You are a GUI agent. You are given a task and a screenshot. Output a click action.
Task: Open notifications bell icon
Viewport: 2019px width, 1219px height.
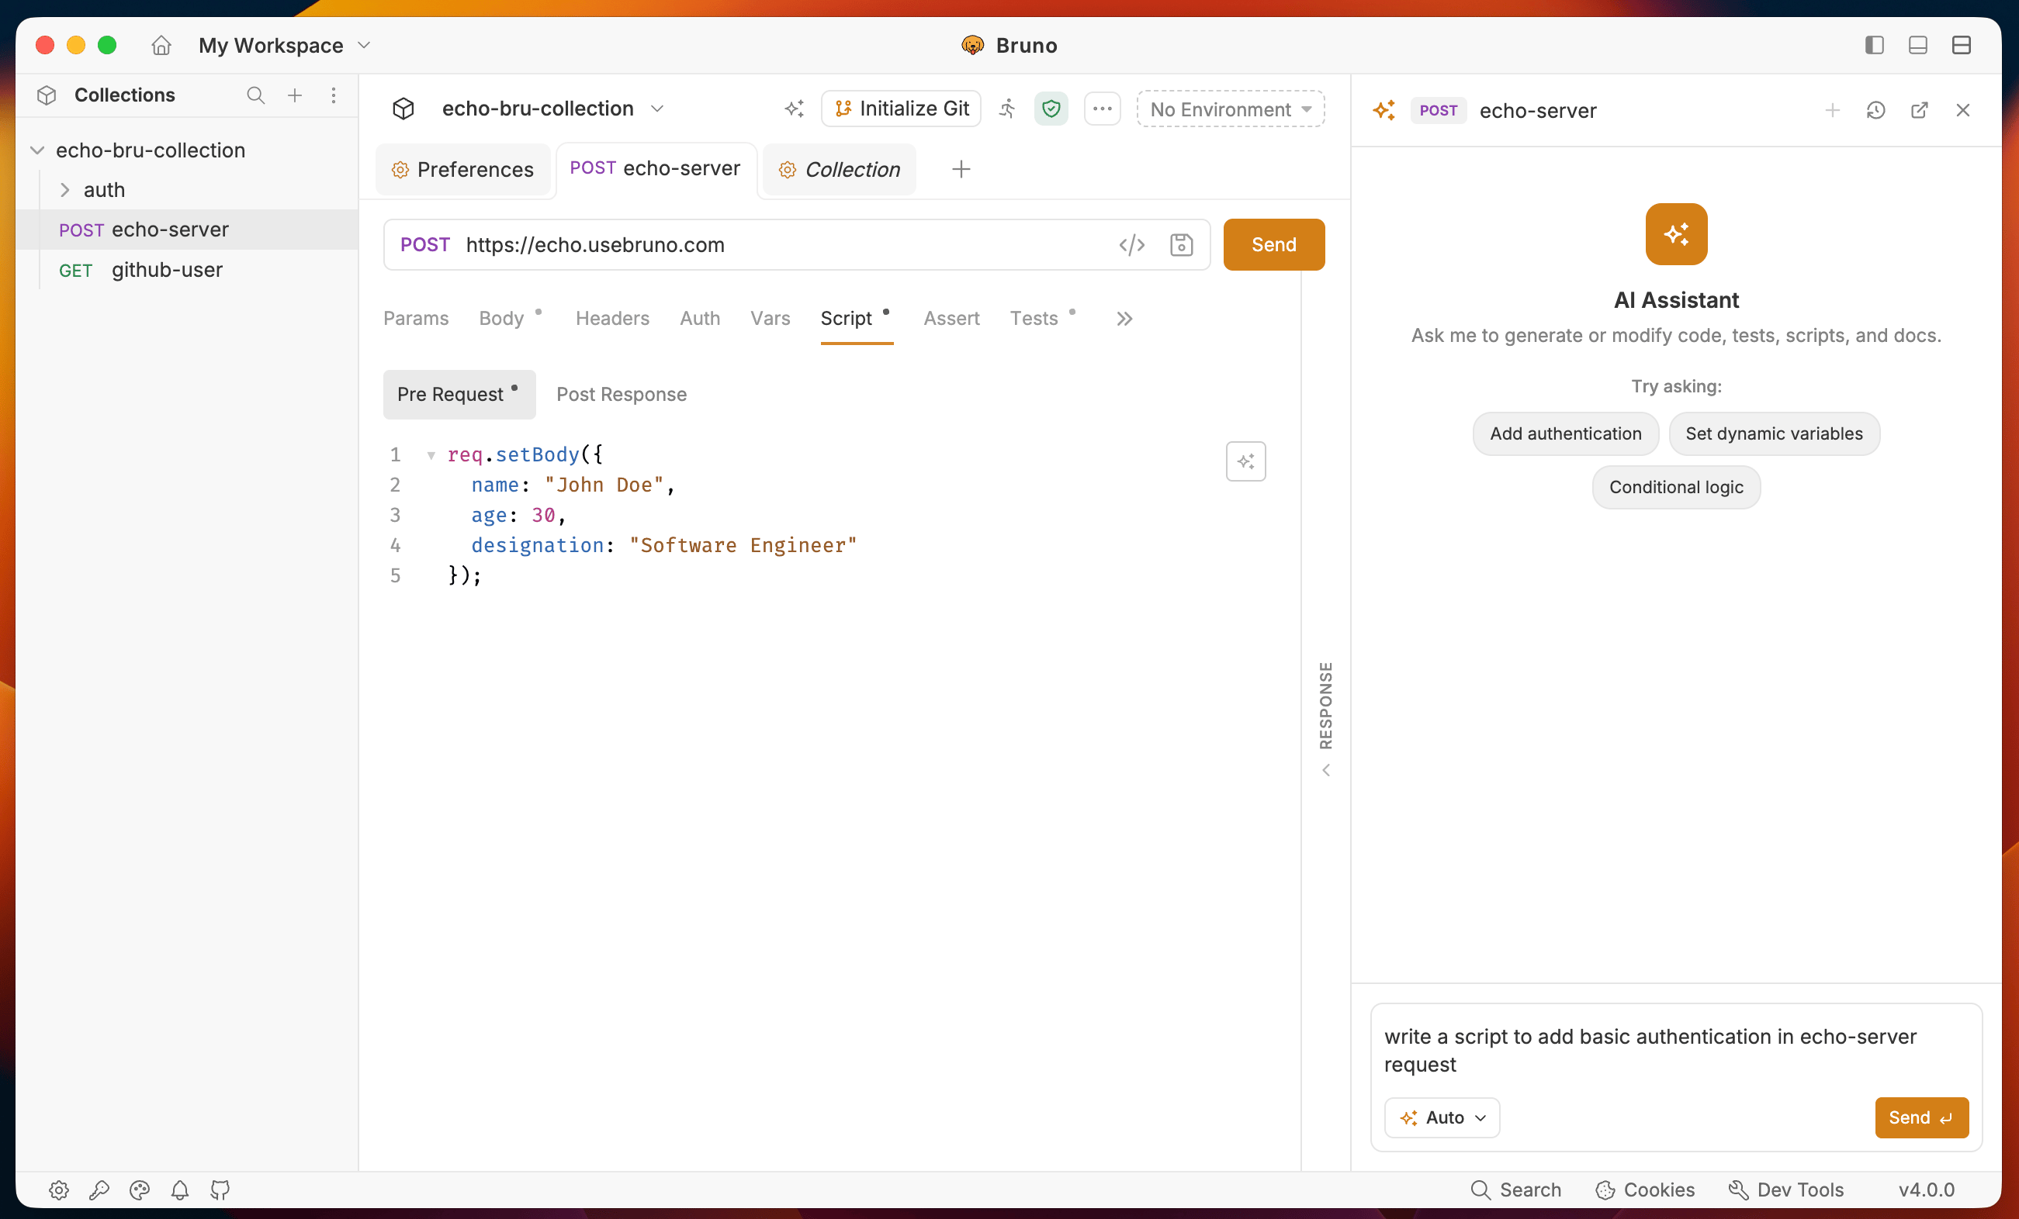tap(179, 1190)
